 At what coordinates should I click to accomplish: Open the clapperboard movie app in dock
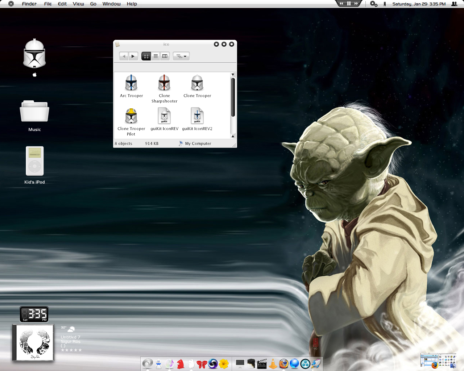[x=262, y=363]
